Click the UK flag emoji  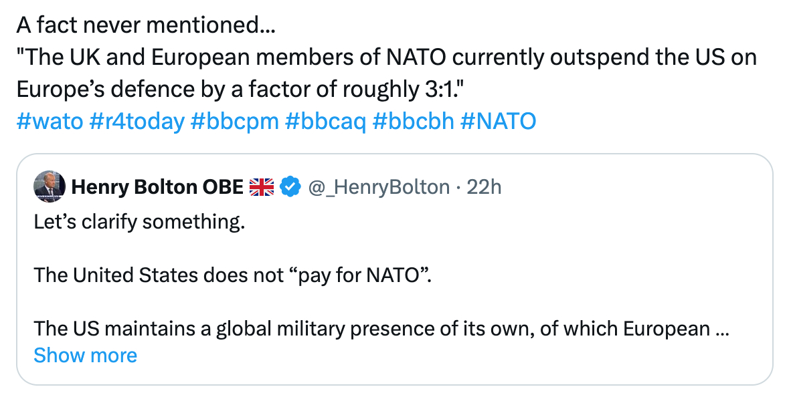(x=262, y=188)
